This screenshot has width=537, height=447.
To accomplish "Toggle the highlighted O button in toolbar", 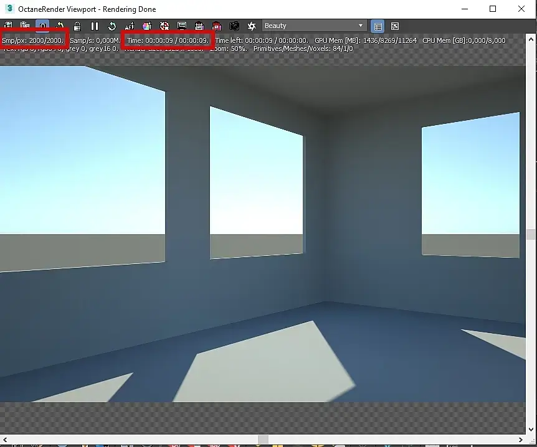I will pos(42,26).
